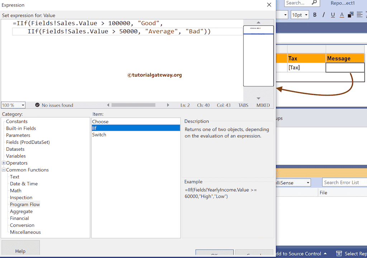Open the font color swatch
Screen dimensions: 367x258
coord(342,15)
